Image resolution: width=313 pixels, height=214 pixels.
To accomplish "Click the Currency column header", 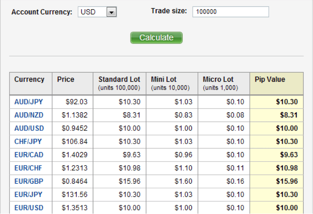I will pyautogui.click(x=29, y=79).
